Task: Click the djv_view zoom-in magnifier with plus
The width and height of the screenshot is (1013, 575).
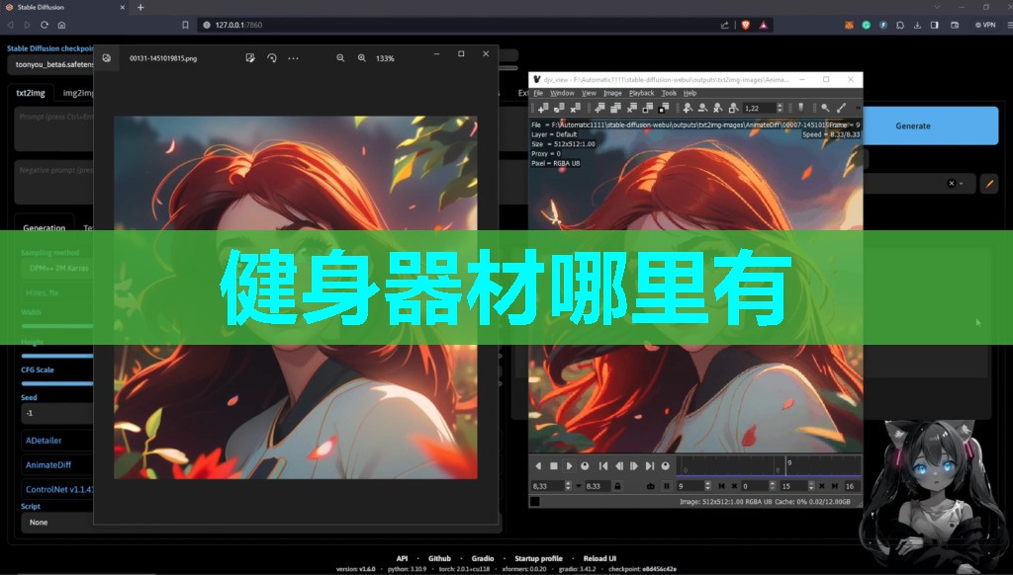Action: (689, 108)
